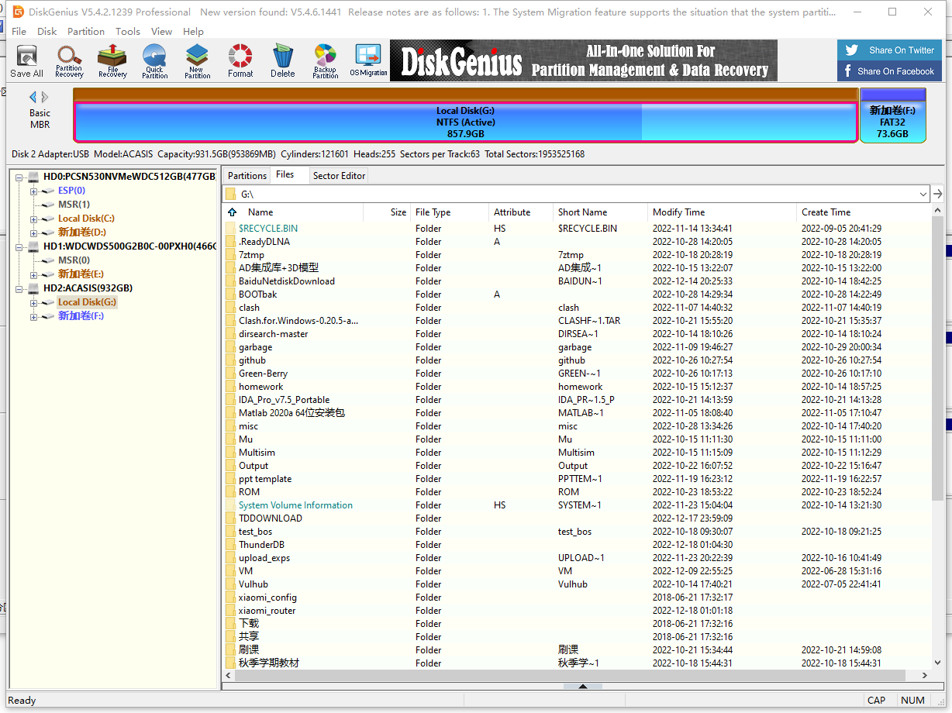Go to the next disk arrow

tap(46, 97)
